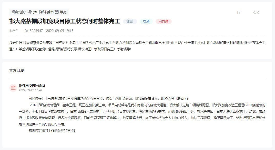
Task: Click the 邯郸市交通运输局 institution avatar icon
Action: point(13,88)
